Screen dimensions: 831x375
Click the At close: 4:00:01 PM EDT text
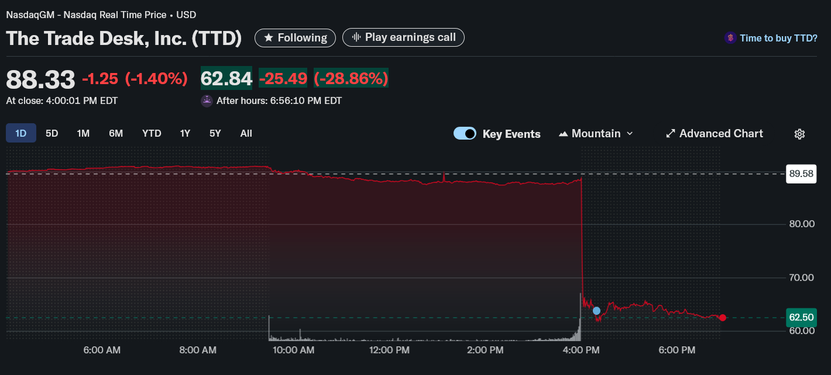click(62, 100)
